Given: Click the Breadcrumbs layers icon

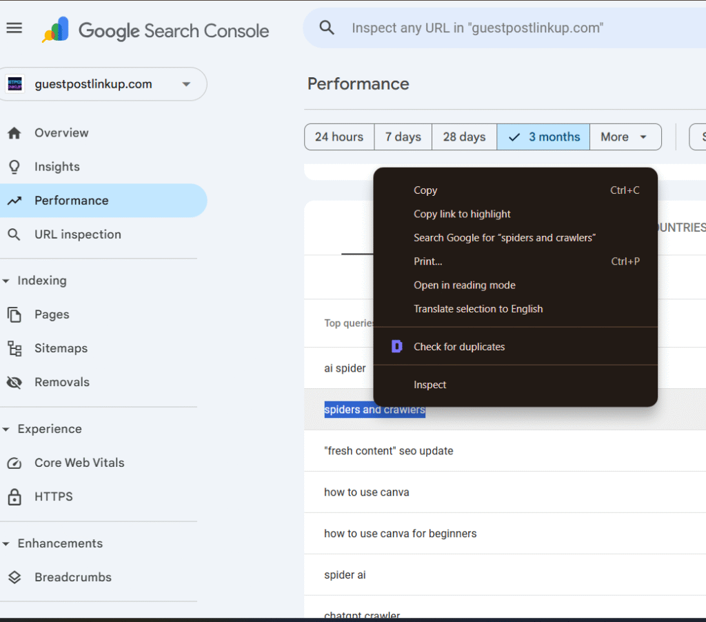Looking at the screenshot, I should (x=14, y=577).
